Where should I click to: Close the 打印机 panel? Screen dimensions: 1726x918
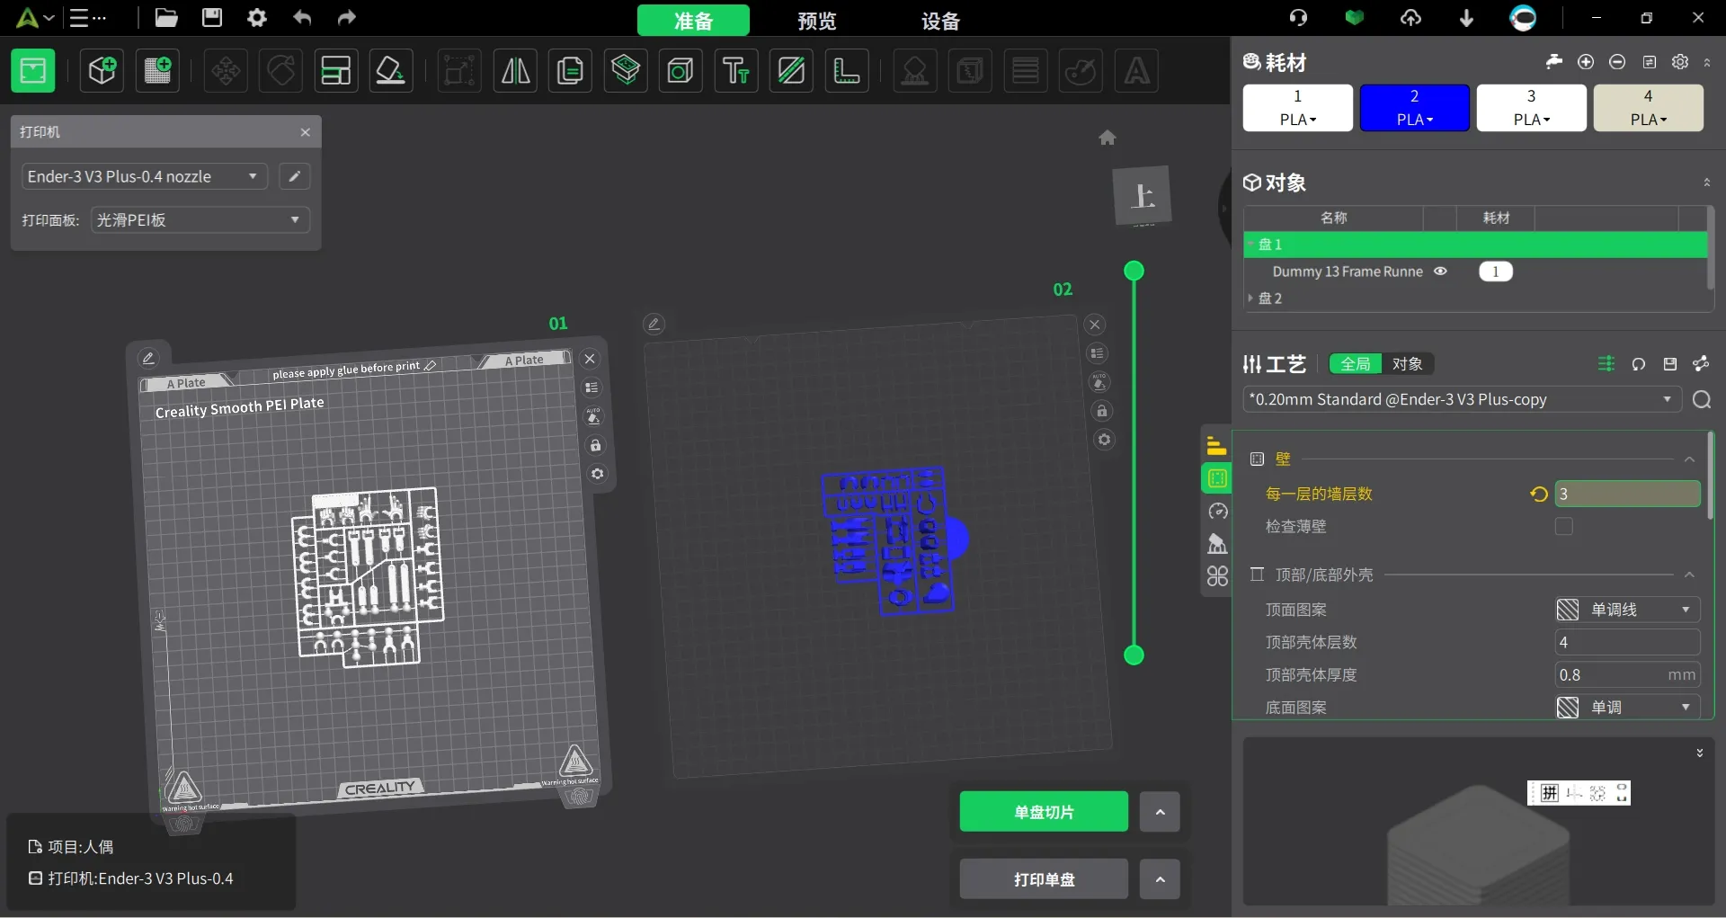coord(305,132)
